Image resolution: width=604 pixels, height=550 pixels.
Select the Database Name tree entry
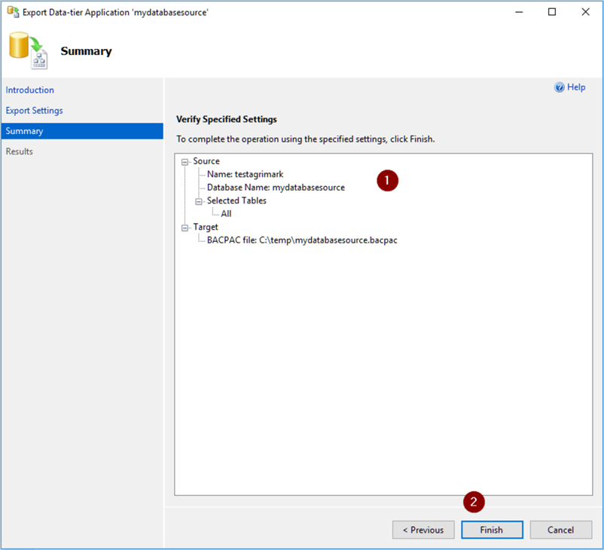click(276, 188)
